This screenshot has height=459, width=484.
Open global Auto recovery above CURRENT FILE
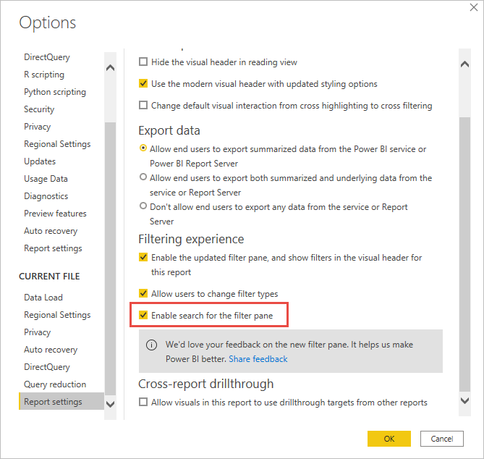pyautogui.click(x=51, y=231)
